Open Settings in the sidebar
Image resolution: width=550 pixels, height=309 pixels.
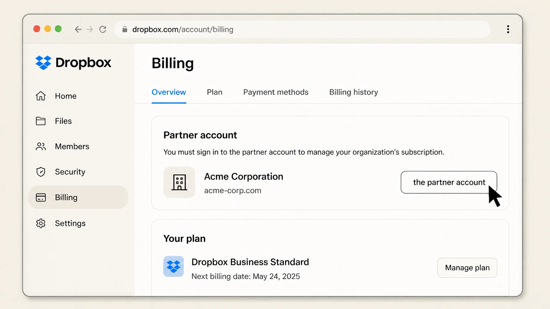pos(78,223)
